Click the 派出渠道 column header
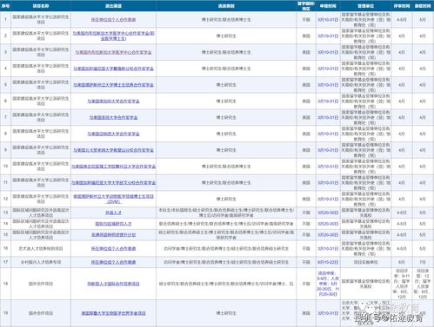Image resolution: width=434 pixels, height=327 pixels. tap(113, 6)
